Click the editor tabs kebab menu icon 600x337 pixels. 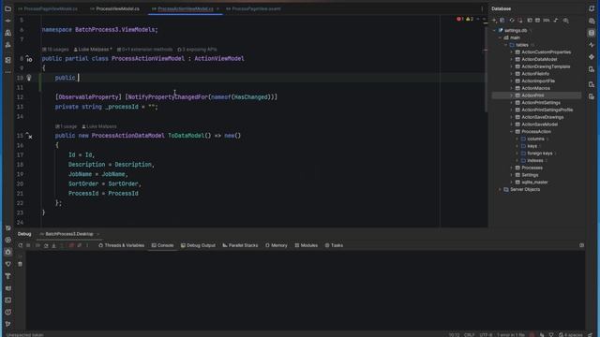click(482, 8)
